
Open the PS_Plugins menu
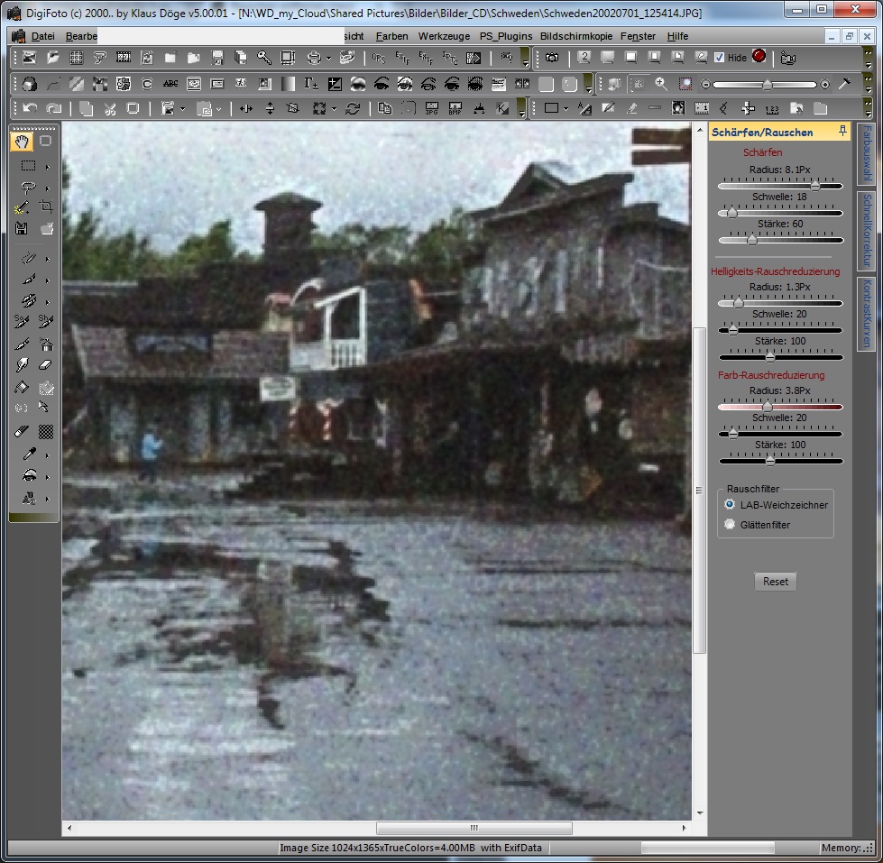tap(505, 36)
